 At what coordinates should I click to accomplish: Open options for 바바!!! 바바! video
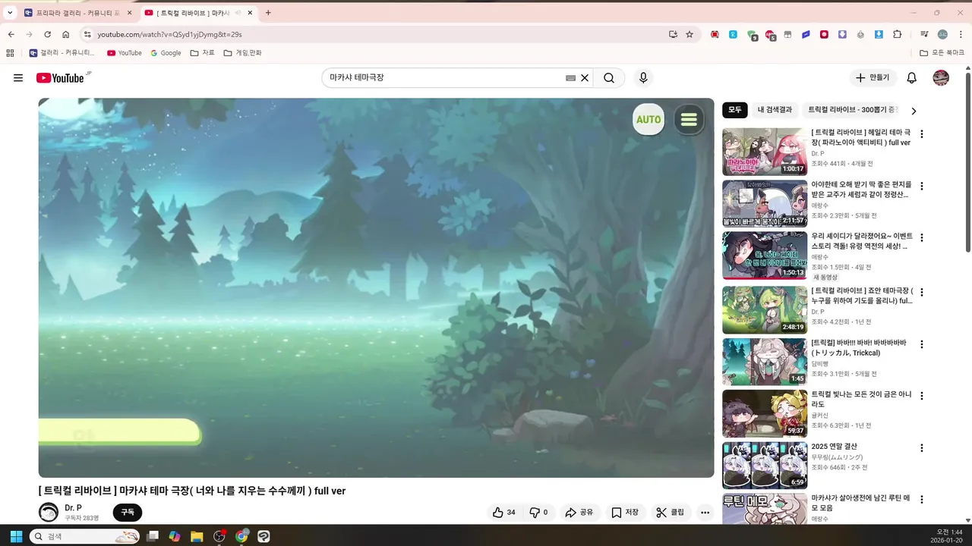(x=922, y=344)
